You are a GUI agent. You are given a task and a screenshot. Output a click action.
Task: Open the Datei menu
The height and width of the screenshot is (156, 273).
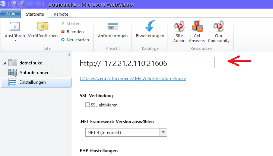point(10,14)
